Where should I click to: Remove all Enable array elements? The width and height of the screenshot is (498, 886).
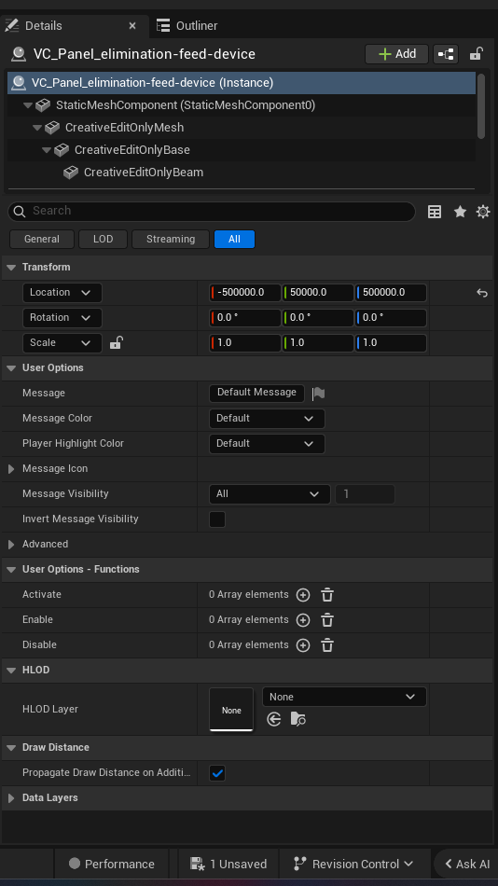tap(327, 620)
